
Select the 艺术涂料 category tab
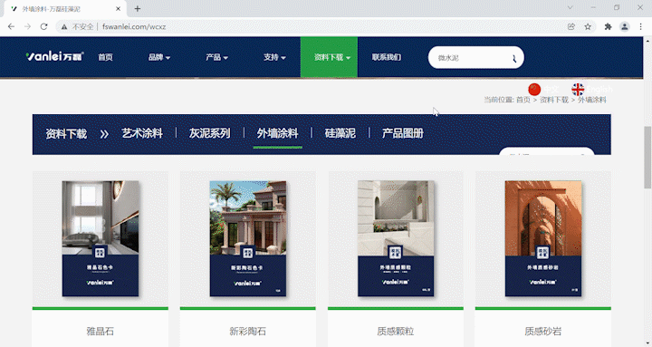coord(142,133)
